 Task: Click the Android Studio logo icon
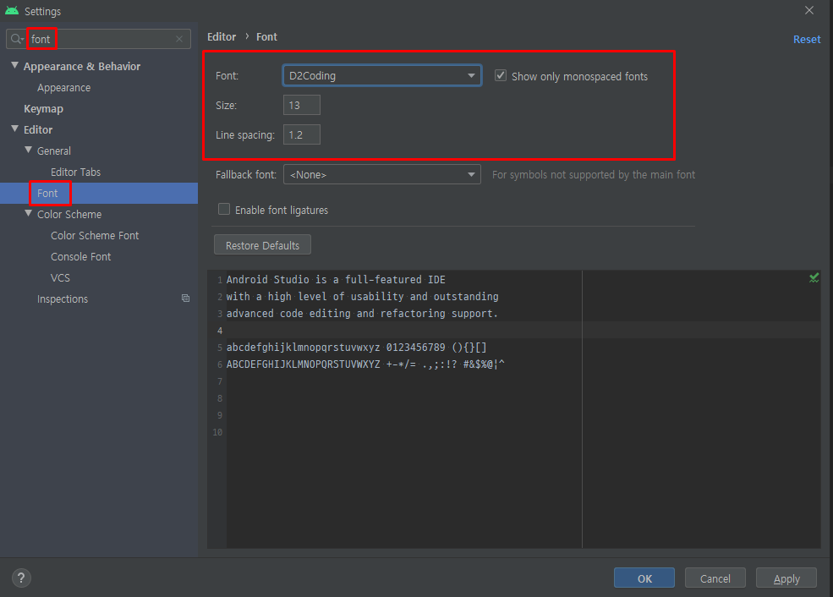click(x=11, y=11)
